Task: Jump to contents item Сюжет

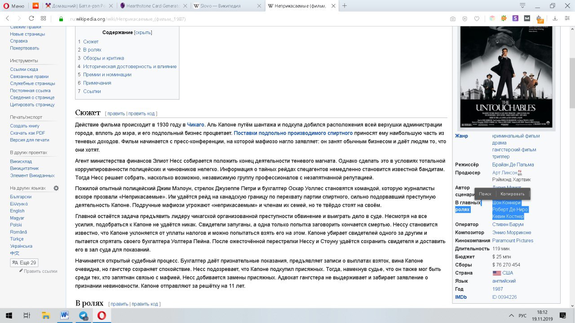Action: coord(91,42)
